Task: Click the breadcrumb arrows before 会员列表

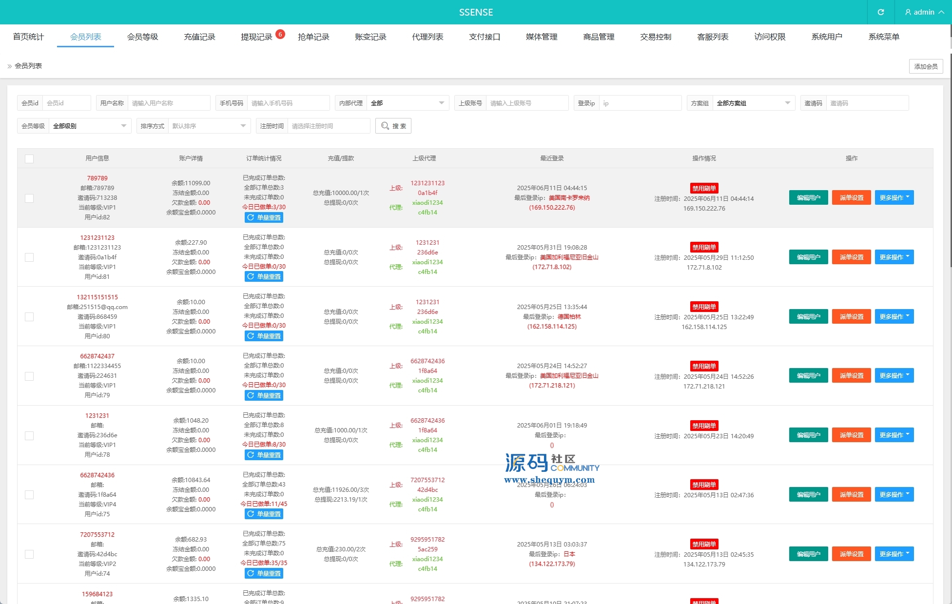Action: (9, 66)
